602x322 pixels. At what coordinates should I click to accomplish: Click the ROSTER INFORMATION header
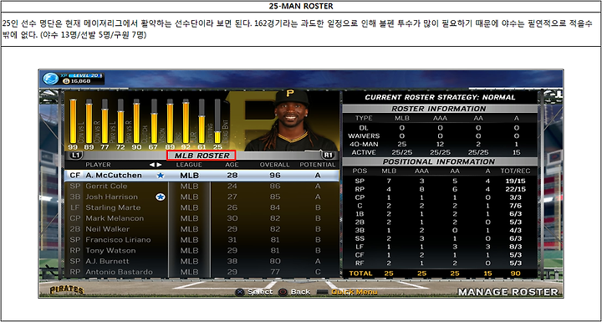tap(440, 109)
